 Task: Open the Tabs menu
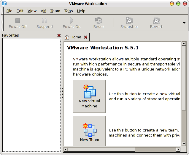pyautogui.click(x=69, y=11)
